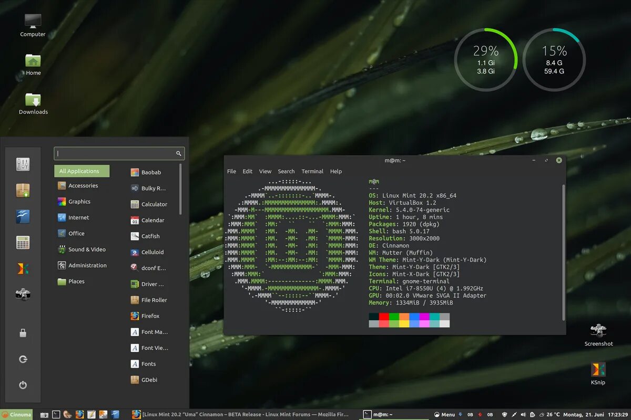This screenshot has width=631, height=420.
Task: Click the red color block in neofetch output
Action: 384,317
